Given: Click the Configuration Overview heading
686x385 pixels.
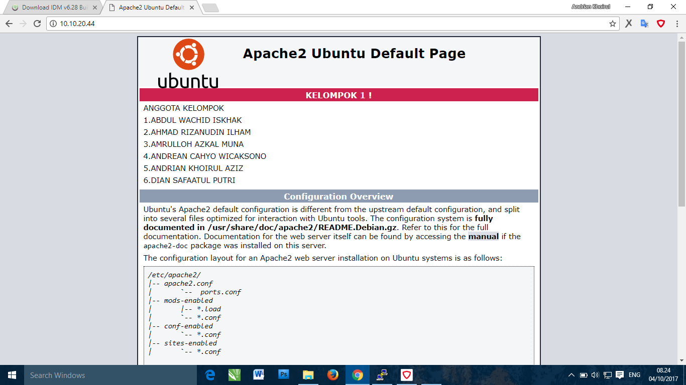Looking at the screenshot, I should [339, 197].
